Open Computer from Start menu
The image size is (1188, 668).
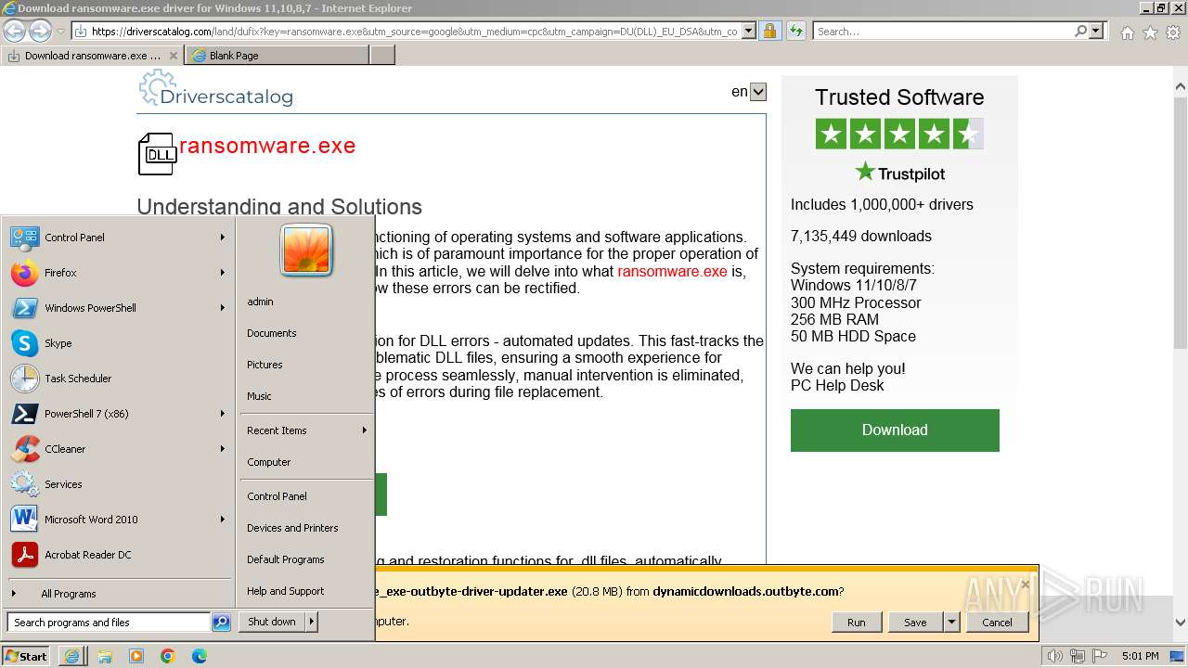click(269, 462)
